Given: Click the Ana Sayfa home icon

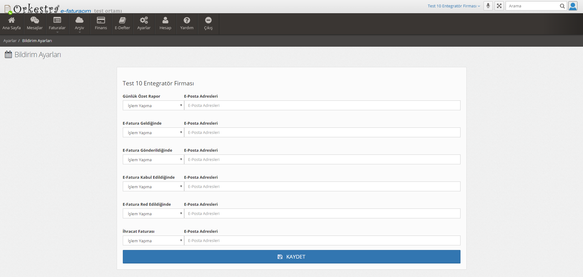Looking at the screenshot, I should [x=12, y=20].
